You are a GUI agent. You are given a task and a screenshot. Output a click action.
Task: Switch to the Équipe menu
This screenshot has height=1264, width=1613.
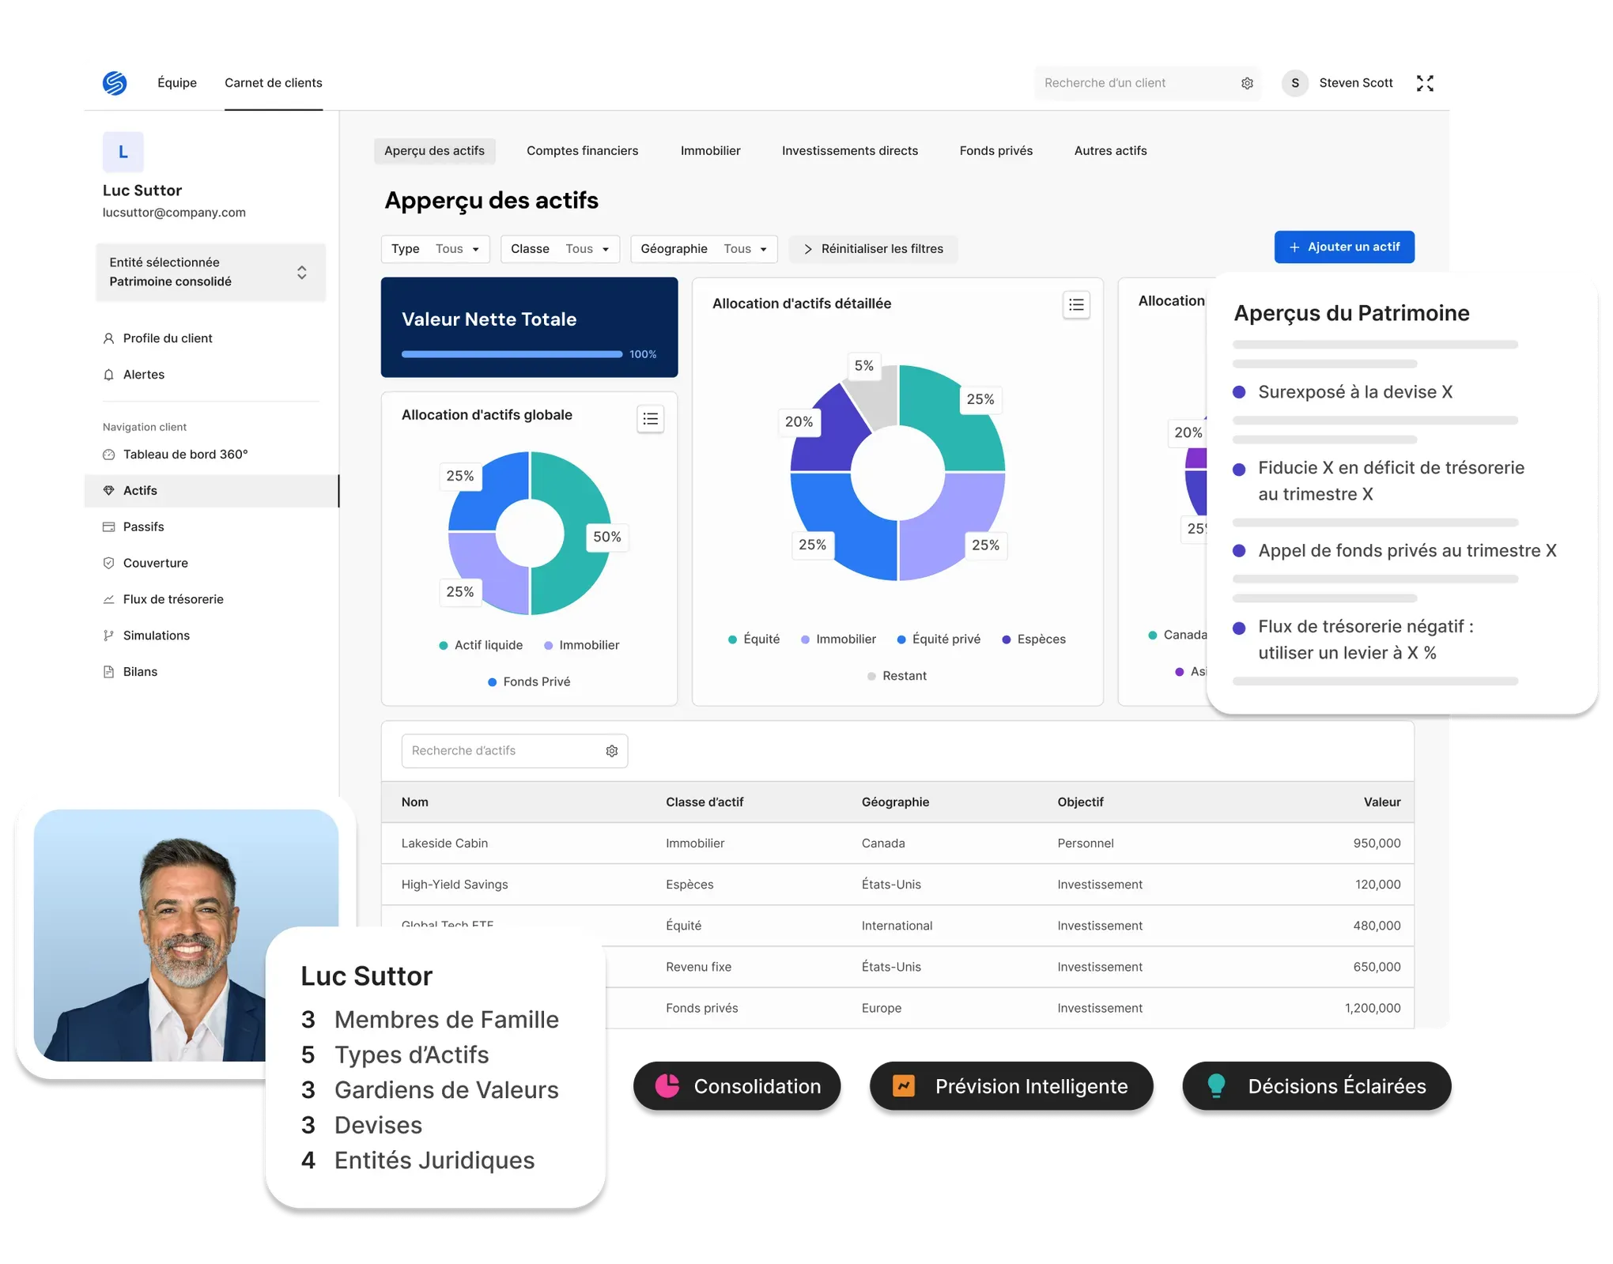177,83
